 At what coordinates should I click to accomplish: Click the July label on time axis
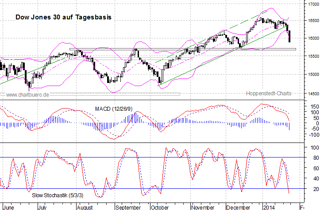[x=42, y=207]
